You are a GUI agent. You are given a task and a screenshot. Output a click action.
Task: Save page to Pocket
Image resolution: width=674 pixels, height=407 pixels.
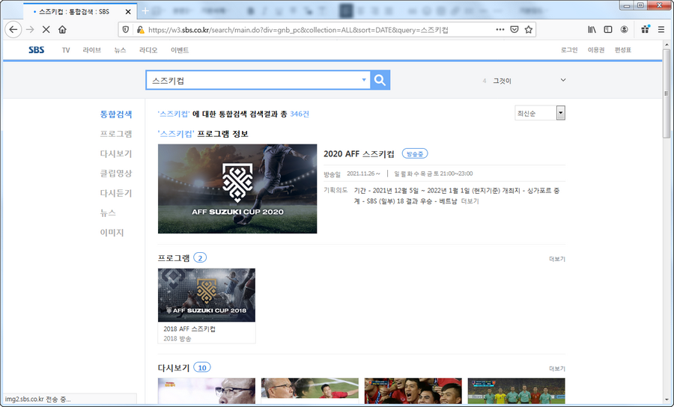(514, 30)
